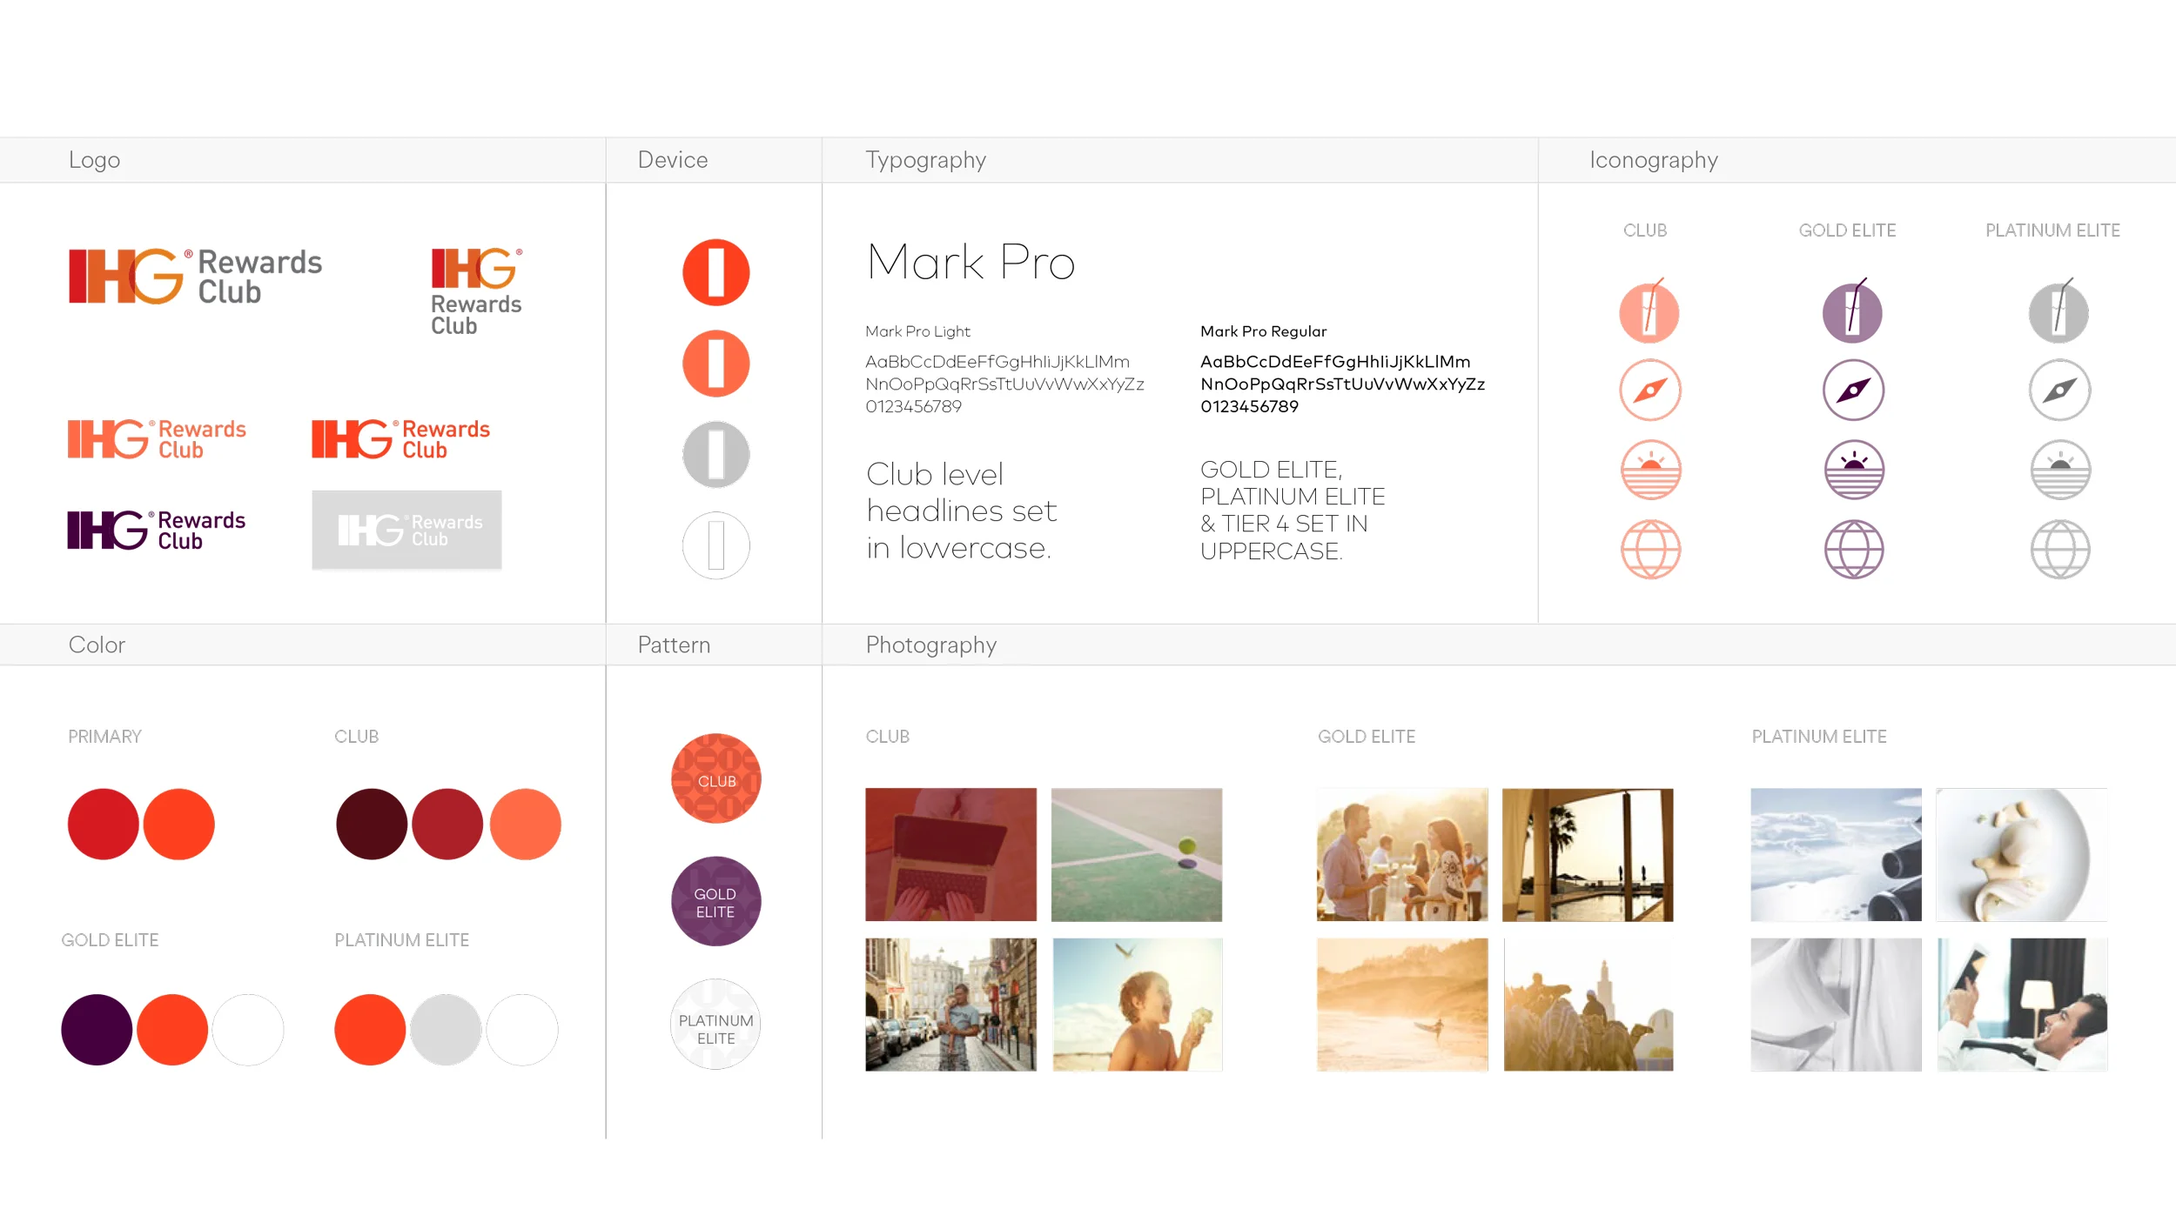
Task: Click the Club compass icon in salmon
Action: 1650,390
